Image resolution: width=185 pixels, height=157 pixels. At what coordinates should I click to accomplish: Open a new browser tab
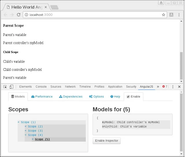54,7
